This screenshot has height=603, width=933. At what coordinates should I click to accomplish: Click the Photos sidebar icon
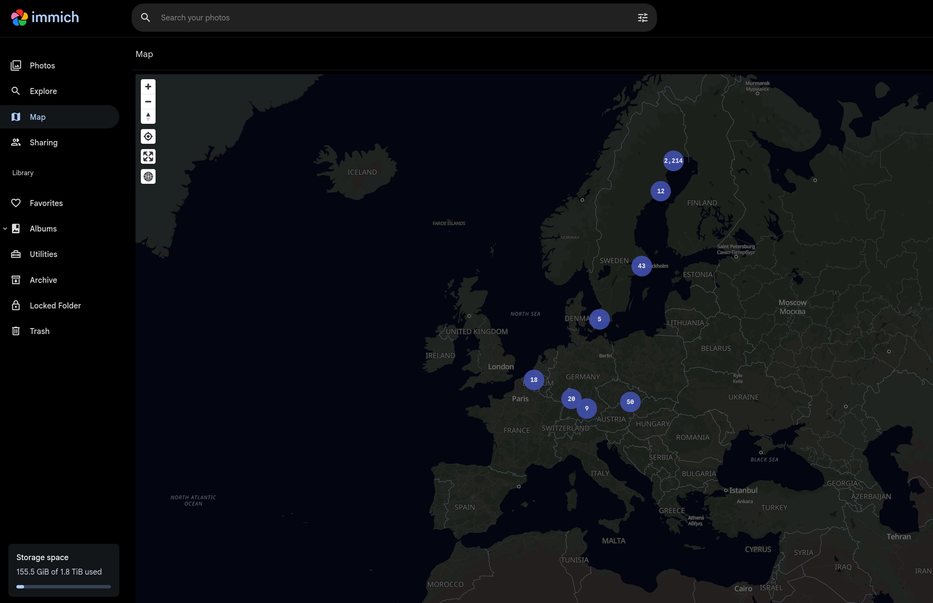click(x=16, y=66)
